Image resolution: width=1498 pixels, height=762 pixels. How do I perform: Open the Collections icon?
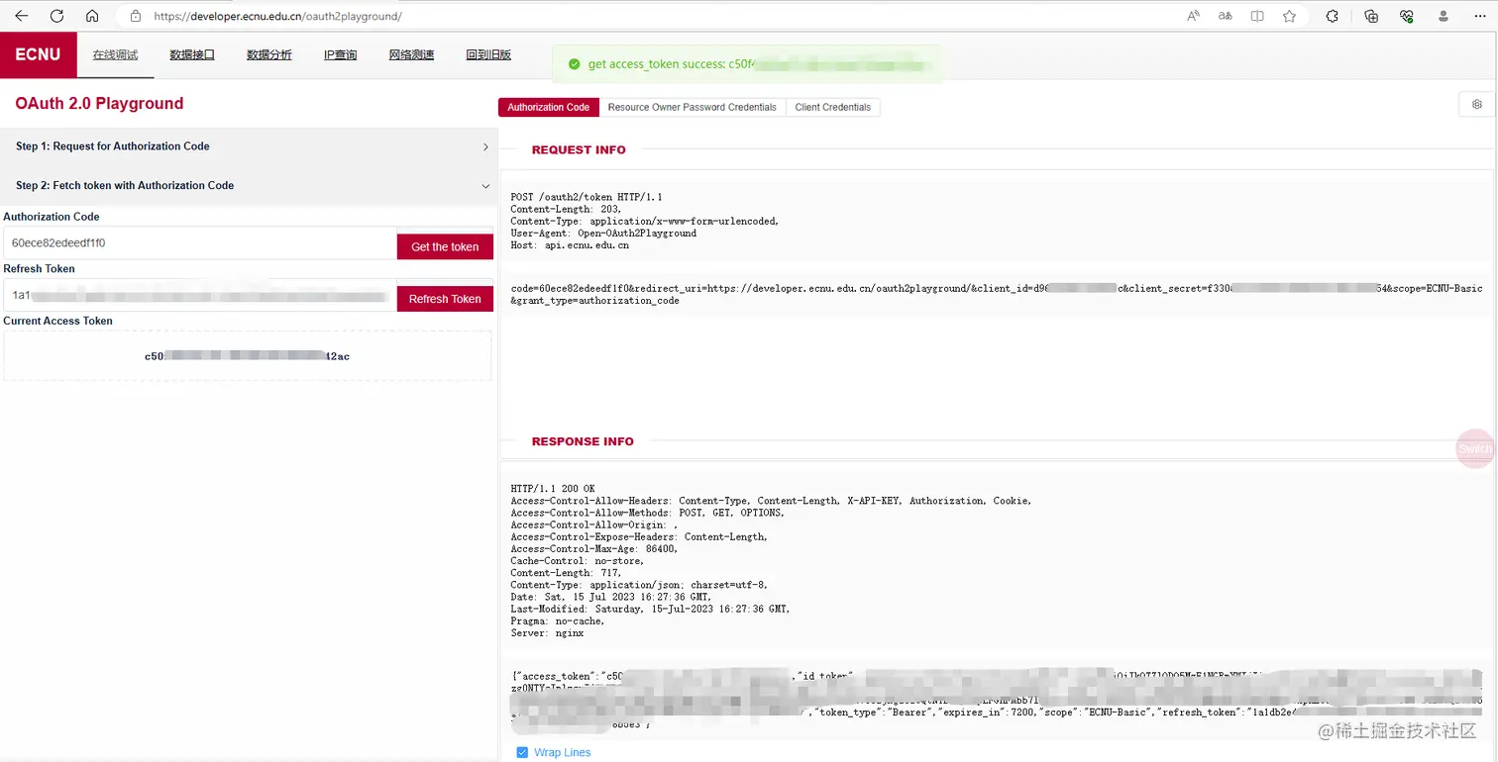[1371, 16]
